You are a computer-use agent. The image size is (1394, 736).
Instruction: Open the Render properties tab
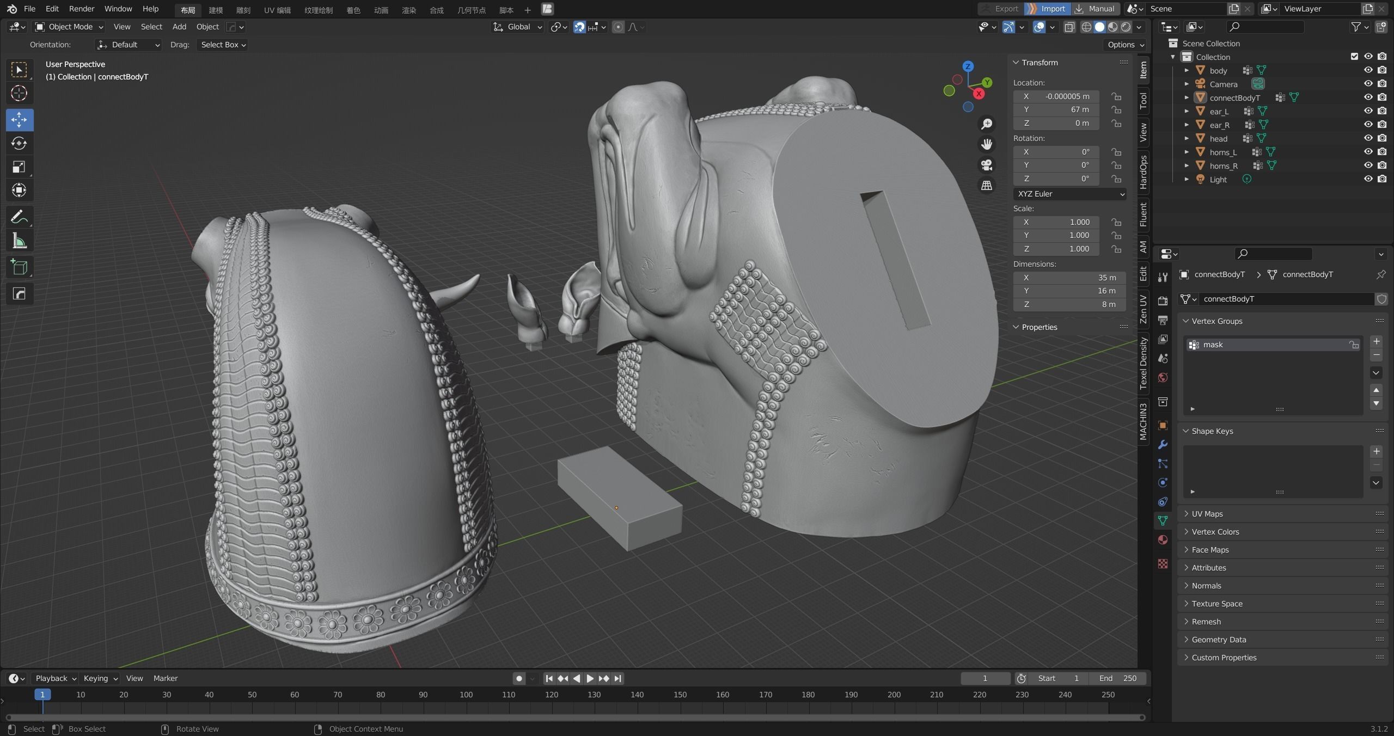pos(1163,301)
